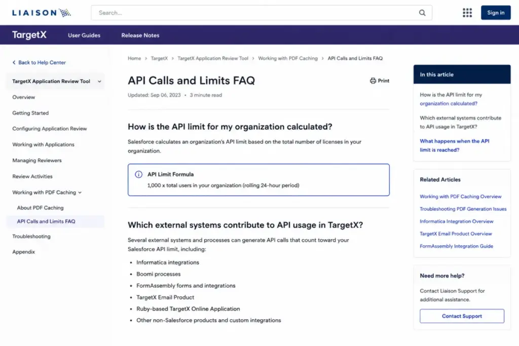This screenshot has width=519, height=346.
Task: Open Configuring Application Review in sidebar
Action: (50, 129)
